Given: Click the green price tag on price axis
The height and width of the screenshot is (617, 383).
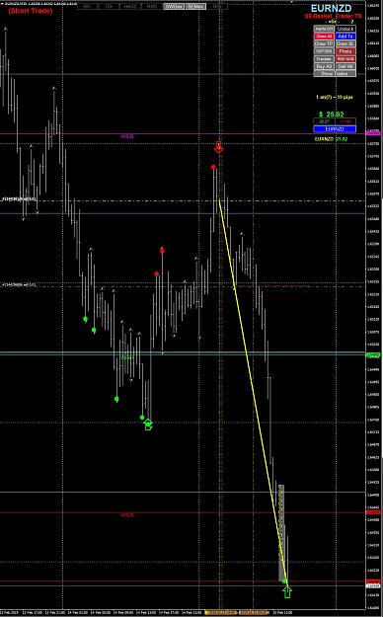Looking at the screenshot, I should 373,355.
